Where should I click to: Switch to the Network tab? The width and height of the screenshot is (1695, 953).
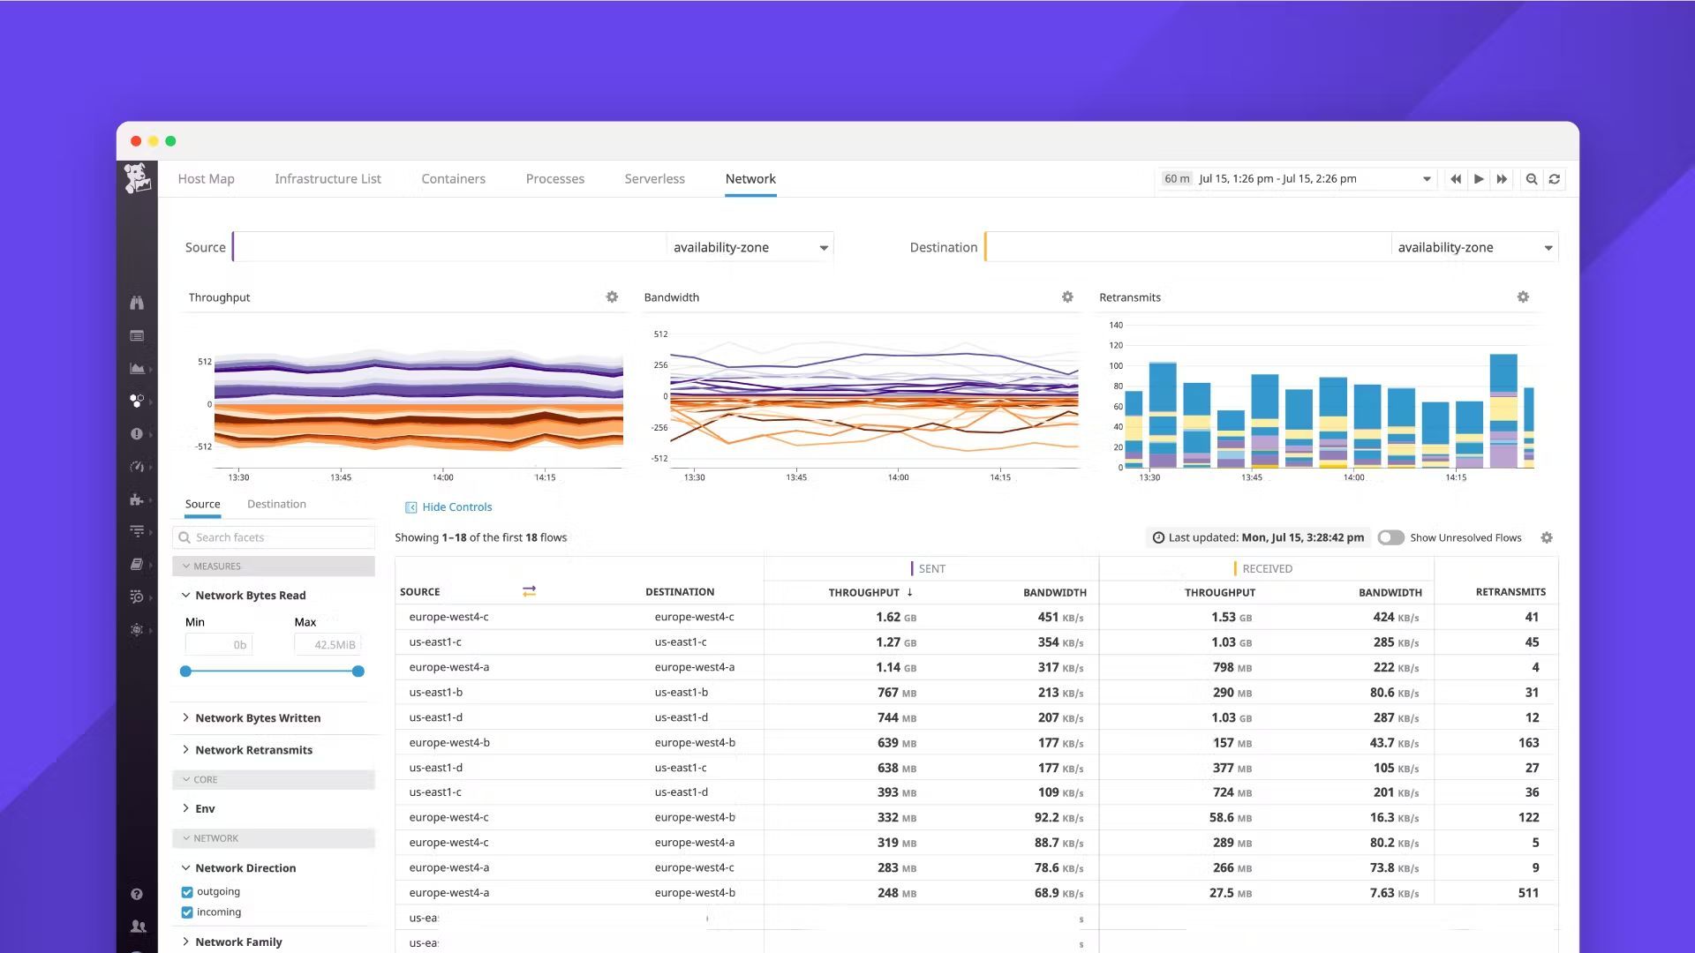(x=751, y=178)
